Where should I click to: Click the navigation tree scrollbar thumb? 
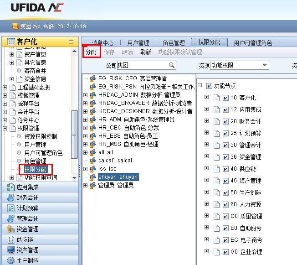click(x=74, y=134)
